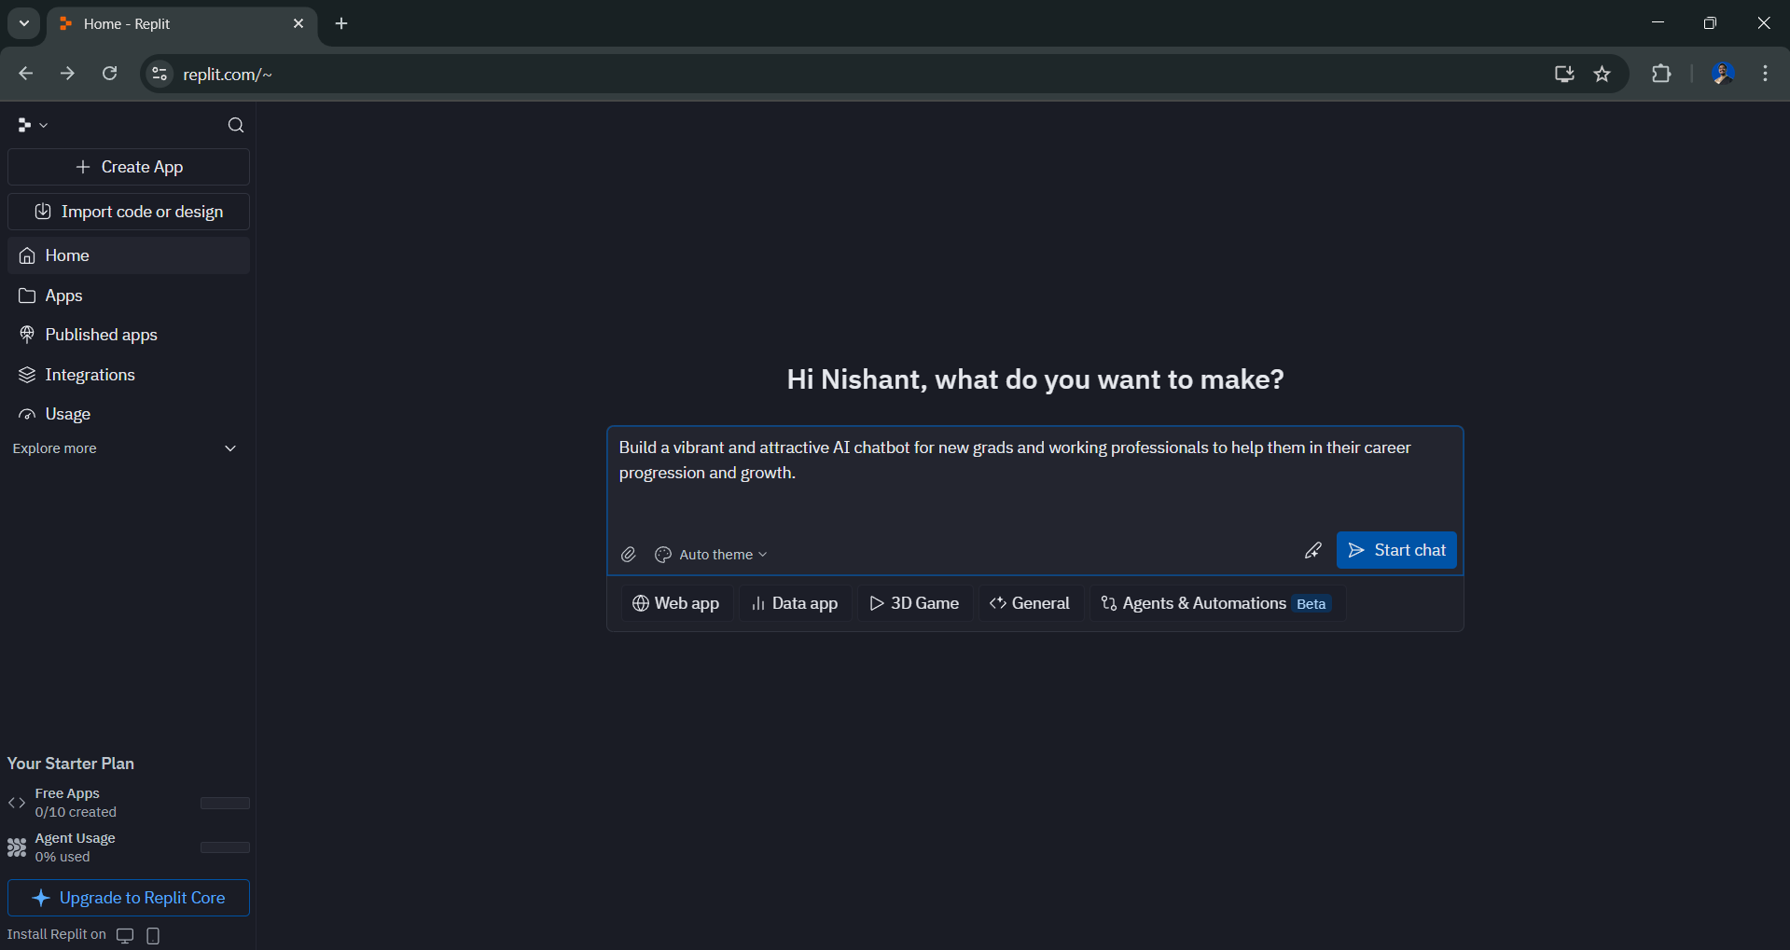Select the Data app type
This screenshot has width=1790, height=950.
click(x=795, y=603)
